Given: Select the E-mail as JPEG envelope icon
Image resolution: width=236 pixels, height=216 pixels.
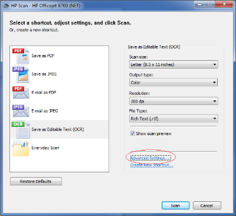Looking at the screenshot, I should pyautogui.click(x=21, y=111).
